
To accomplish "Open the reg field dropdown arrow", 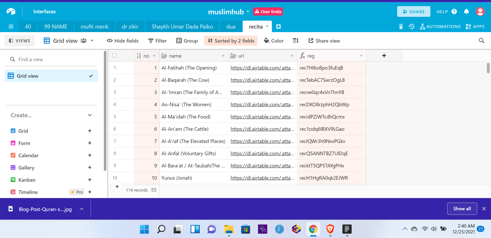I will tap(361, 56).
